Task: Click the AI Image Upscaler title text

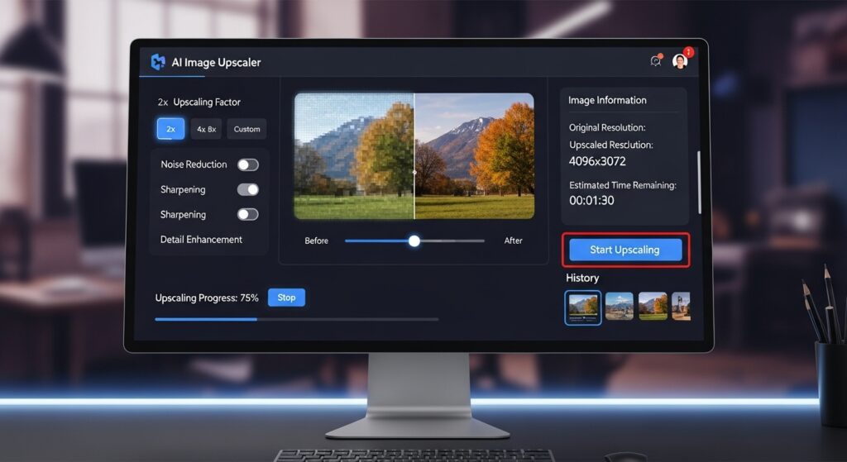Action: tap(216, 63)
